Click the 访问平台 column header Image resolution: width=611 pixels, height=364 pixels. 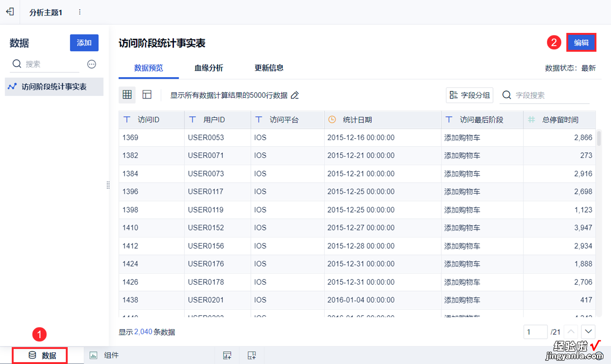(x=288, y=120)
